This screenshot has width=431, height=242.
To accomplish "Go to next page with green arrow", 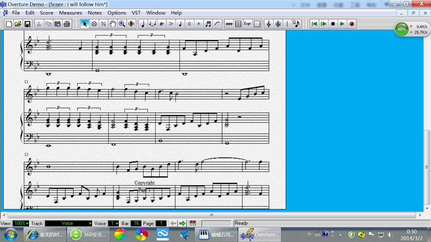I will pyautogui.click(x=182, y=223).
